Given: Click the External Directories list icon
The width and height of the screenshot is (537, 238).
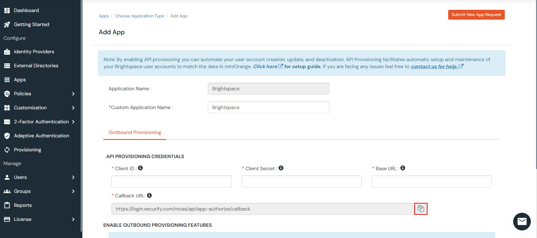Looking at the screenshot, I should 7,66.
